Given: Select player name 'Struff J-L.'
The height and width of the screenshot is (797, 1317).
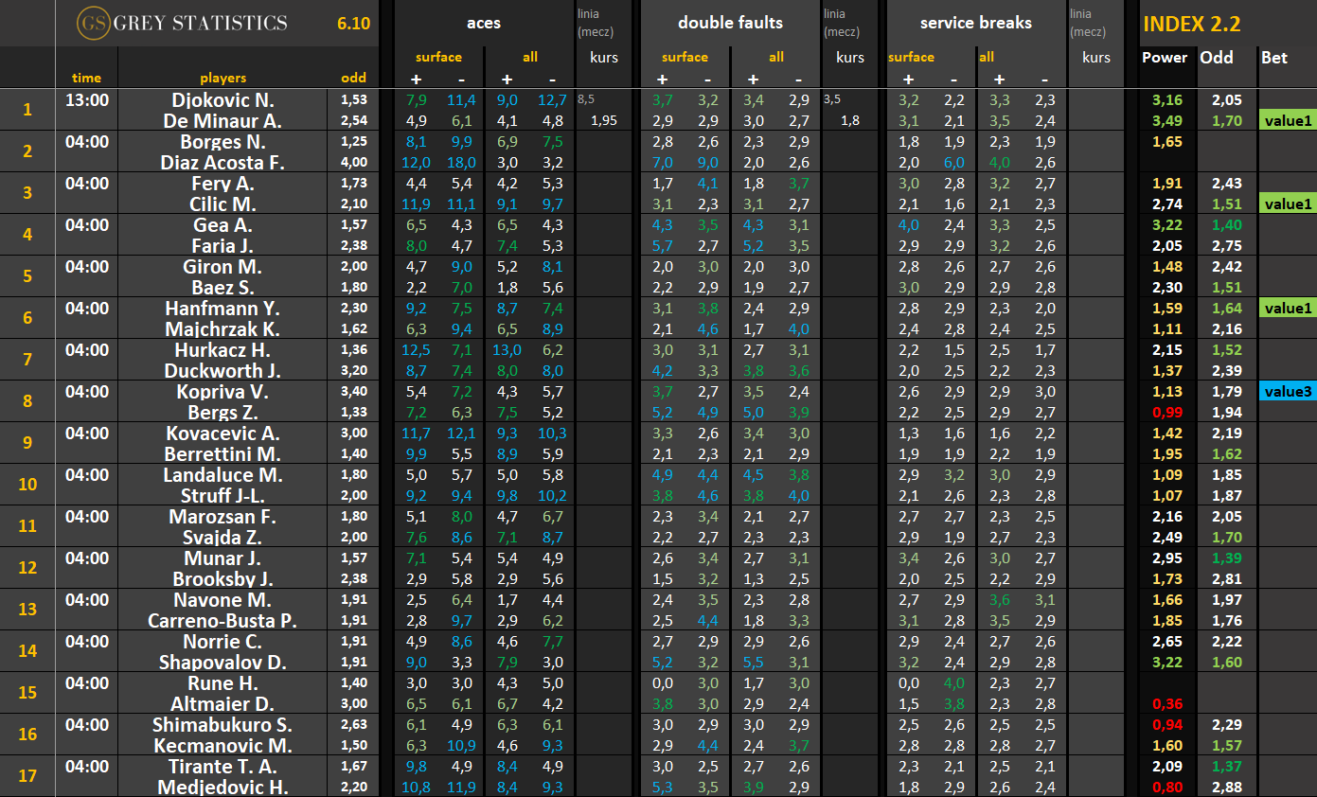Looking at the screenshot, I should [223, 496].
